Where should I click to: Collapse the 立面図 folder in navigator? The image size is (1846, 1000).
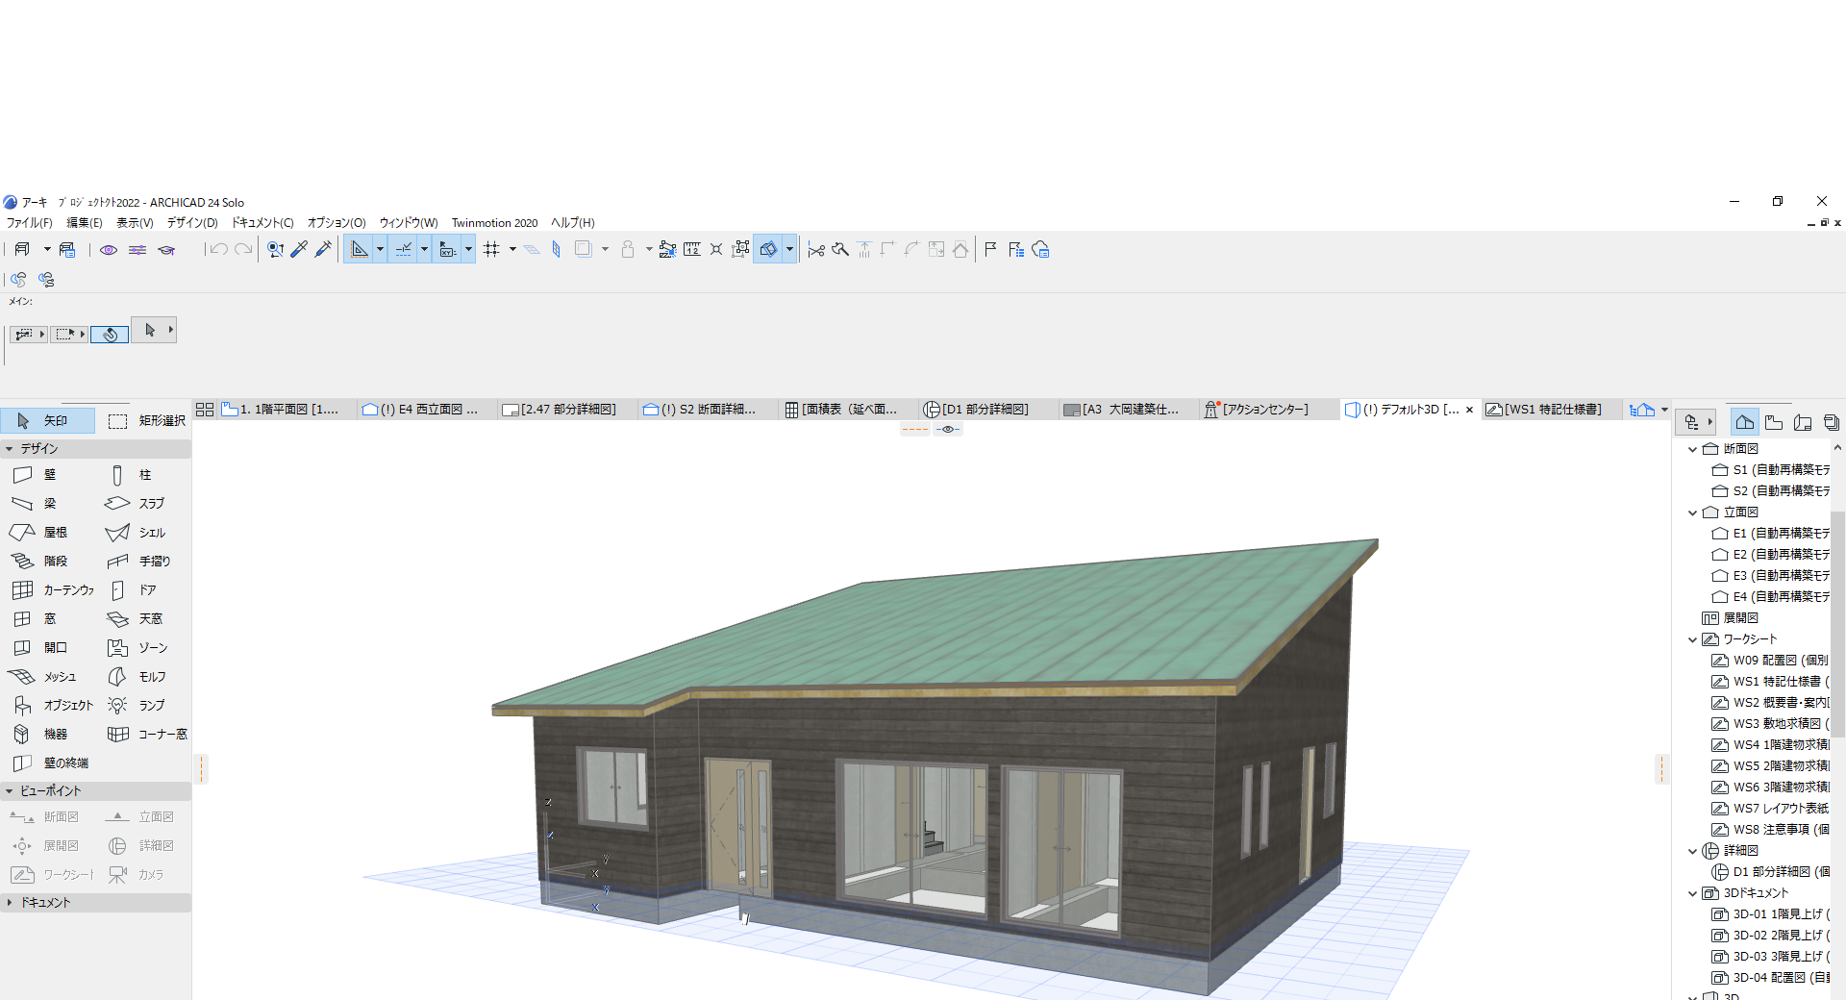[1693, 512]
